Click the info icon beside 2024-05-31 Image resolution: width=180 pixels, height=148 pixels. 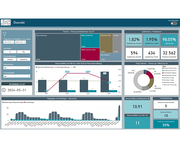(4, 90)
